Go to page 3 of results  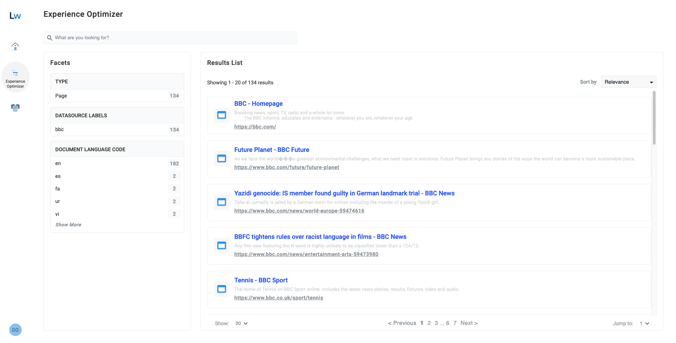[436, 323]
